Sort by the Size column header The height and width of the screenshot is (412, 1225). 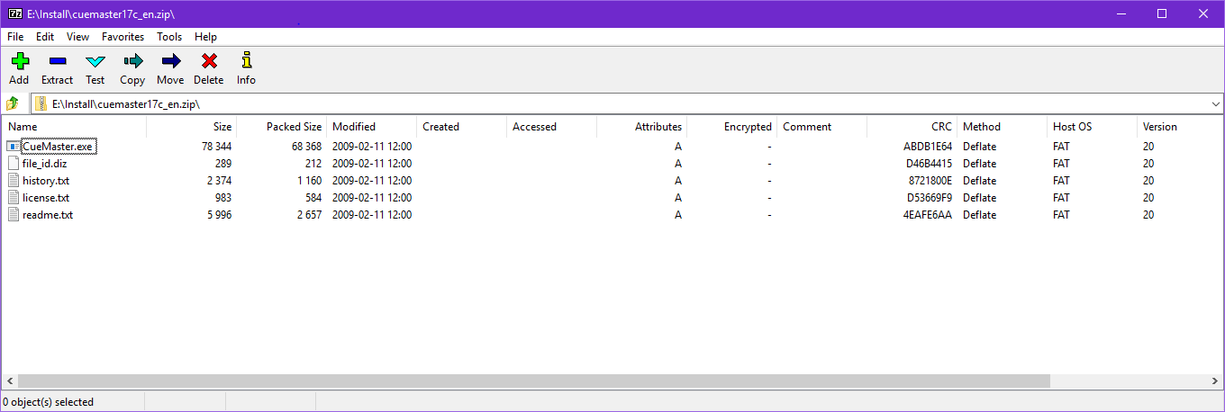(x=191, y=127)
